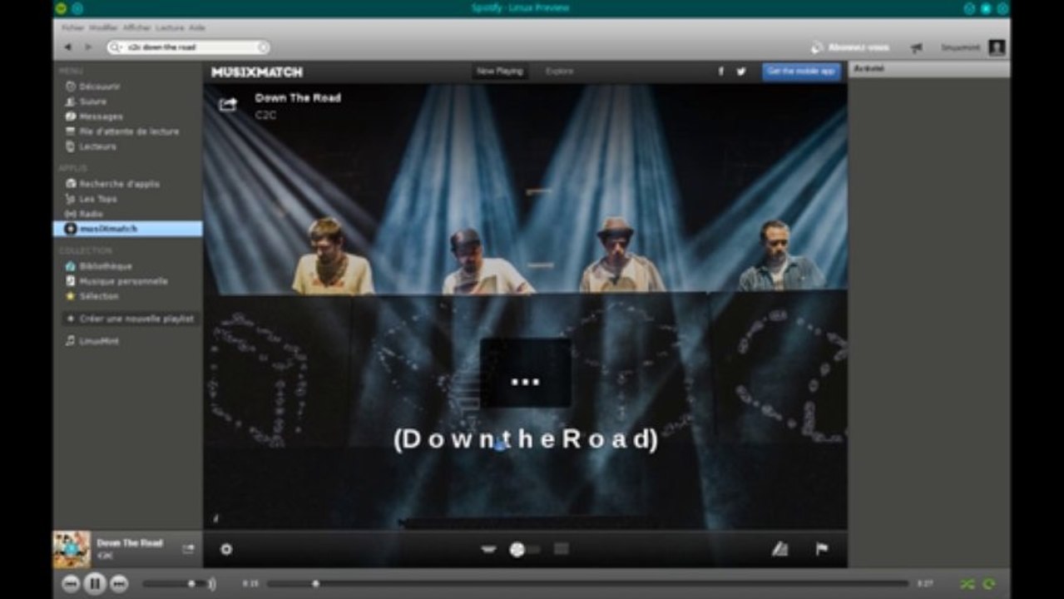Click the gray square icon next to toggle

[562, 549]
